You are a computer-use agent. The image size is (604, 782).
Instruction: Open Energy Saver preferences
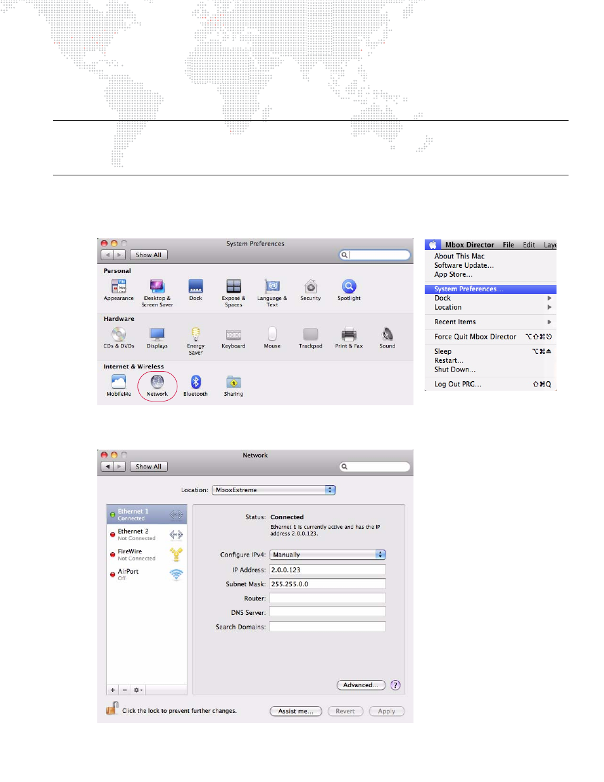pyautogui.click(x=196, y=341)
